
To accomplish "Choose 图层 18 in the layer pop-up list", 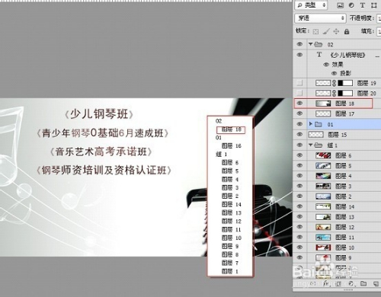I will point(231,129).
